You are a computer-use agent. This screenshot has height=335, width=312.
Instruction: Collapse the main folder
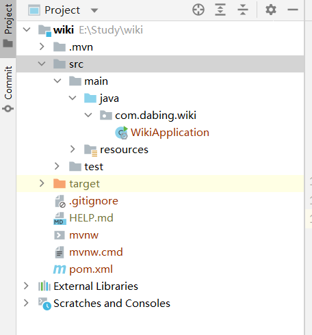pos(57,81)
